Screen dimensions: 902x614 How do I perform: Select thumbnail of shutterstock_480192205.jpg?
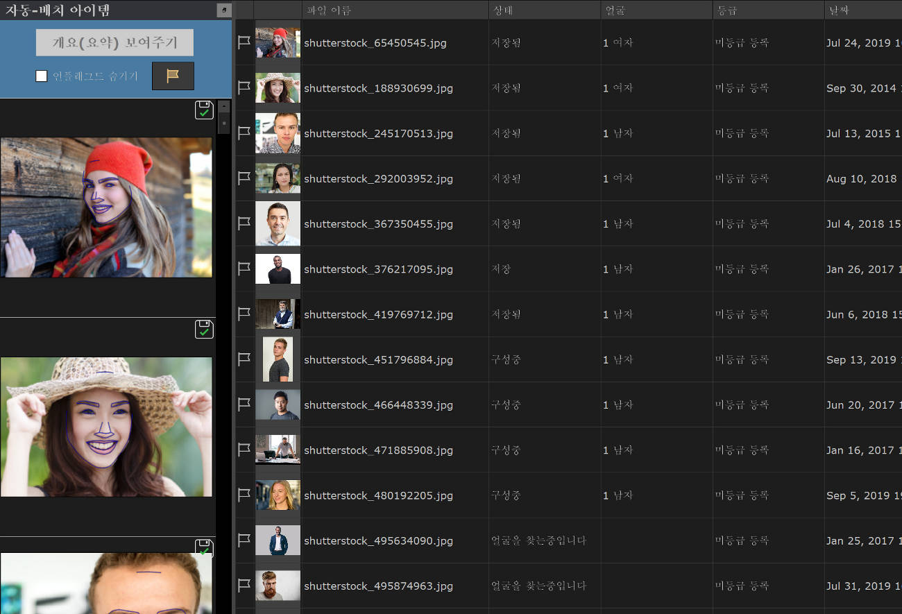tap(278, 495)
